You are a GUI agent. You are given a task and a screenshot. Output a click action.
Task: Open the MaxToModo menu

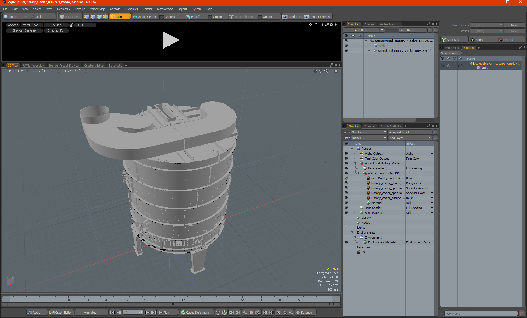[165, 9]
